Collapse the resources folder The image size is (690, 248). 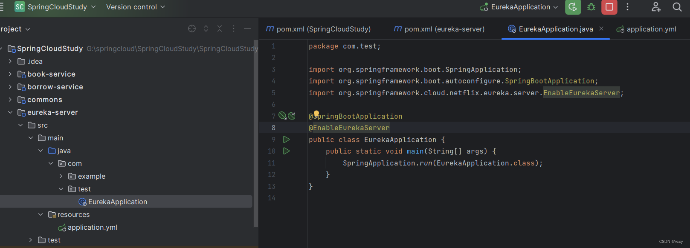click(x=41, y=214)
